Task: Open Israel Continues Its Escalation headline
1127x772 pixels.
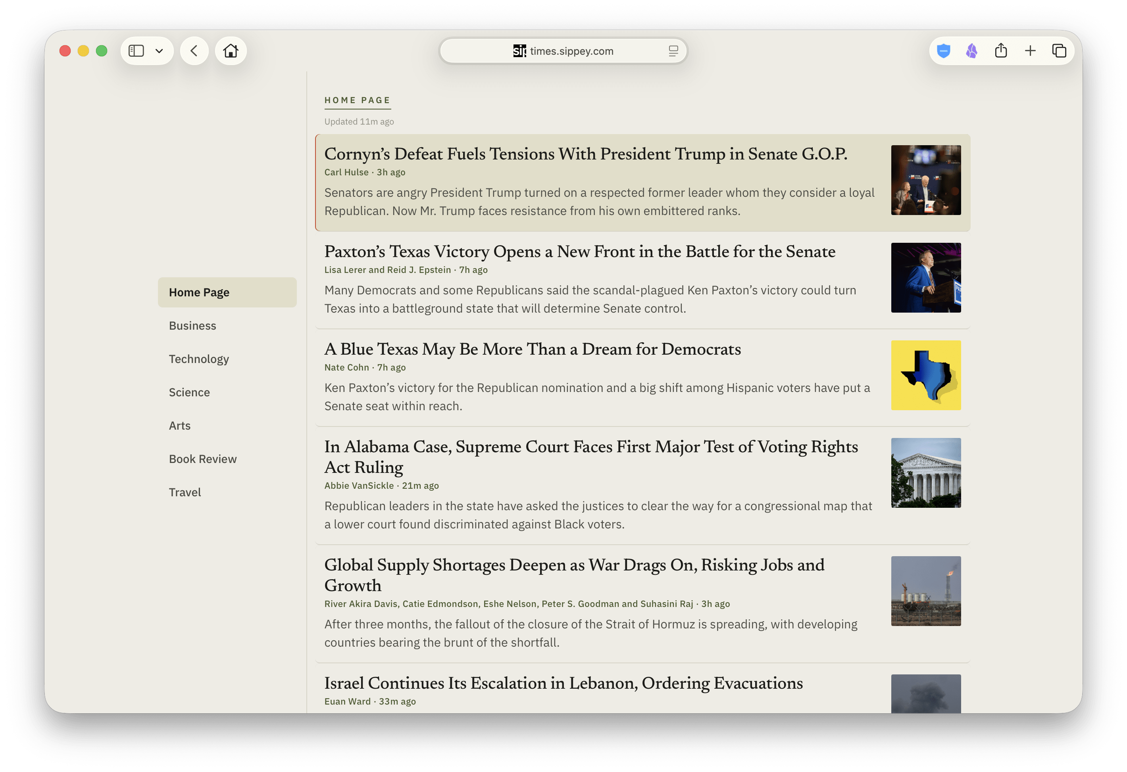Action: (563, 683)
